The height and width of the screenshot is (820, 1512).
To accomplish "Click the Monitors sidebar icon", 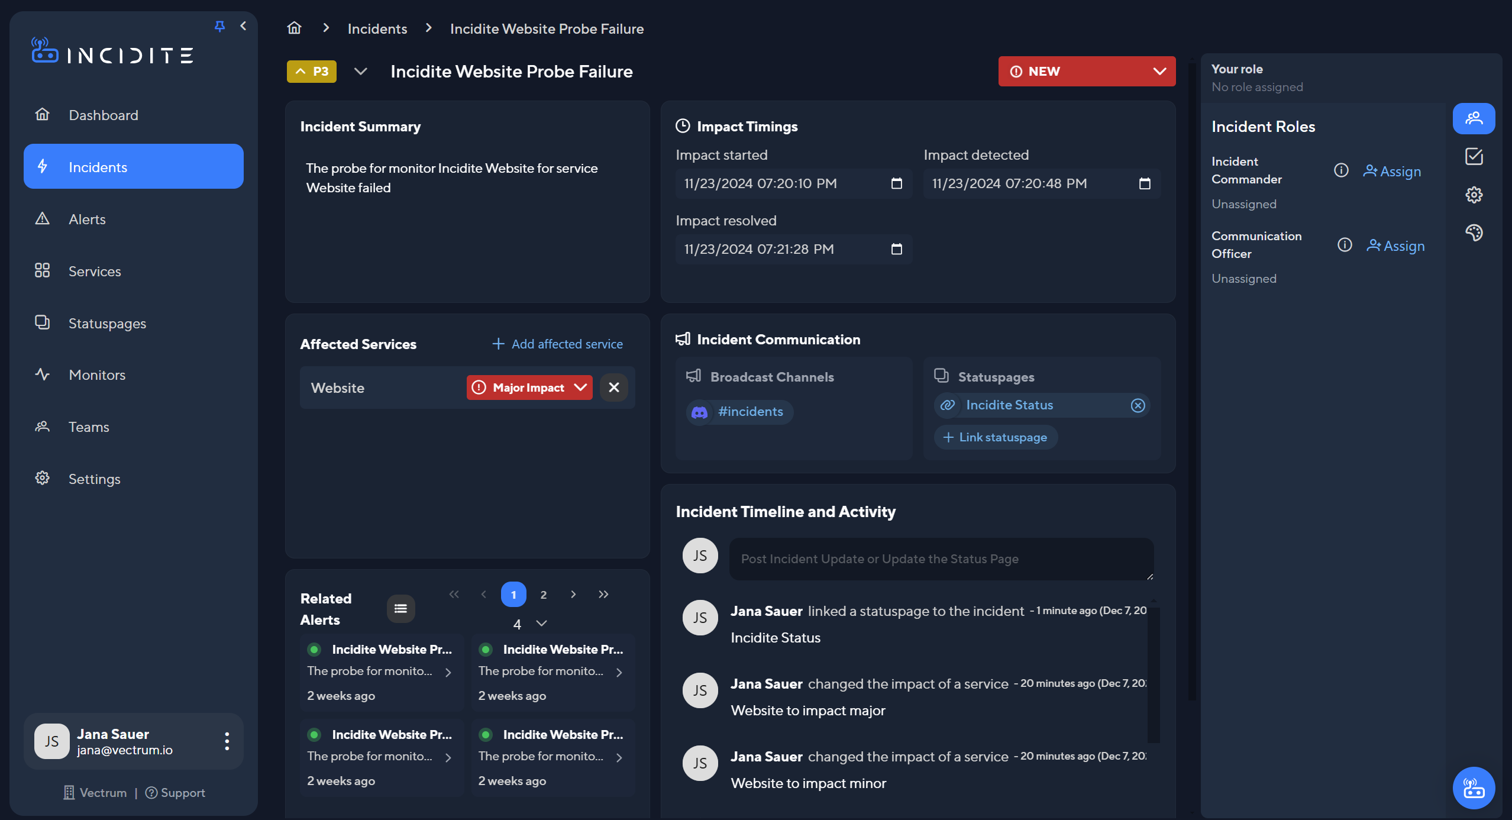I will pos(40,375).
